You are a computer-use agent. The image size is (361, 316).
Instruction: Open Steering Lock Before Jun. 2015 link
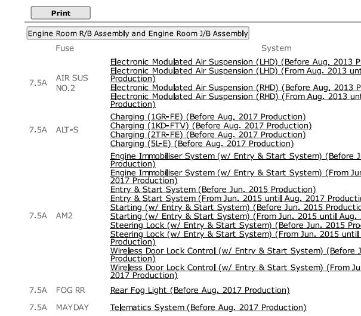pyautogui.click(x=236, y=225)
